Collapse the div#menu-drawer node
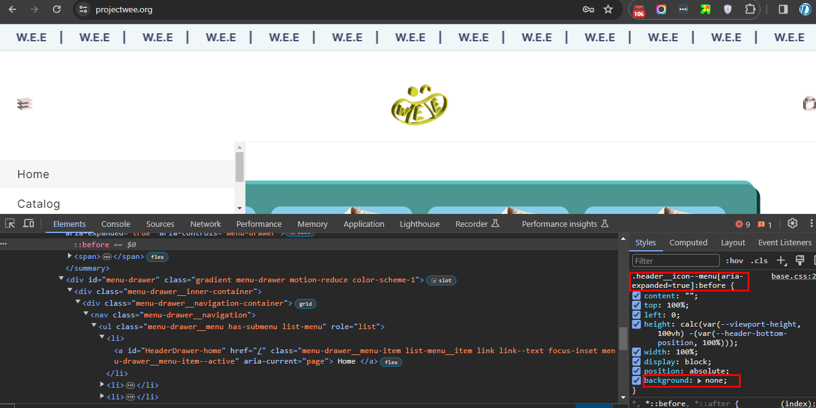The image size is (816, 408). [61, 279]
